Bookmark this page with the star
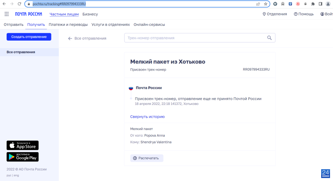The height and width of the screenshot is (181, 333). tap(266, 4)
